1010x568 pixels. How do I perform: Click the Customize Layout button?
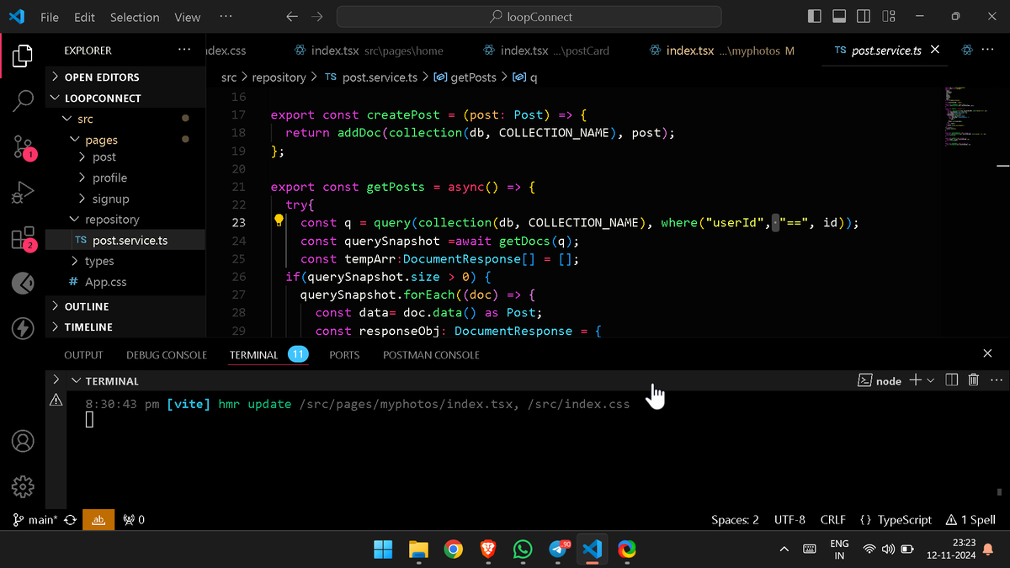click(889, 17)
